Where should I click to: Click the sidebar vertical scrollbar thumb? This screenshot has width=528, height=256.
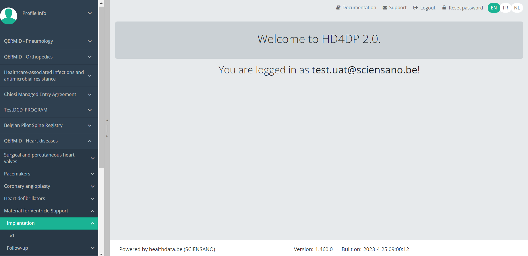click(101, 86)
